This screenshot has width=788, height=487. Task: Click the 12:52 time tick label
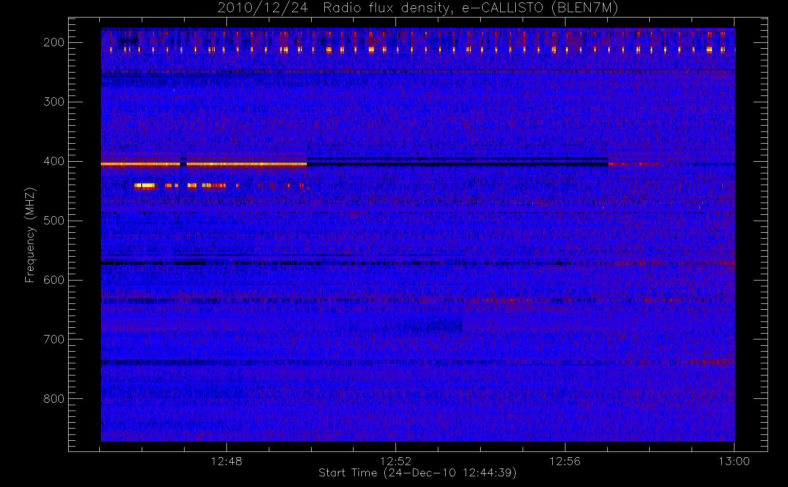click(x=395, y=461)
